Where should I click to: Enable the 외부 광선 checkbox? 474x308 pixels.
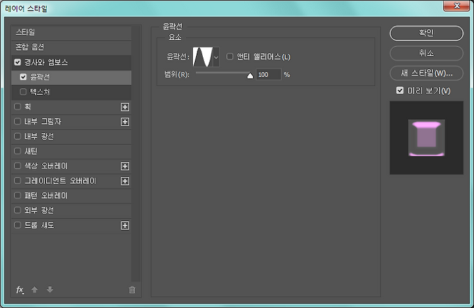pyautogui.click(x=18, y=210)
